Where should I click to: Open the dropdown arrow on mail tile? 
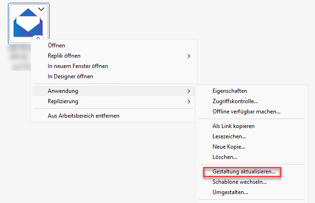tap(41, 9)
